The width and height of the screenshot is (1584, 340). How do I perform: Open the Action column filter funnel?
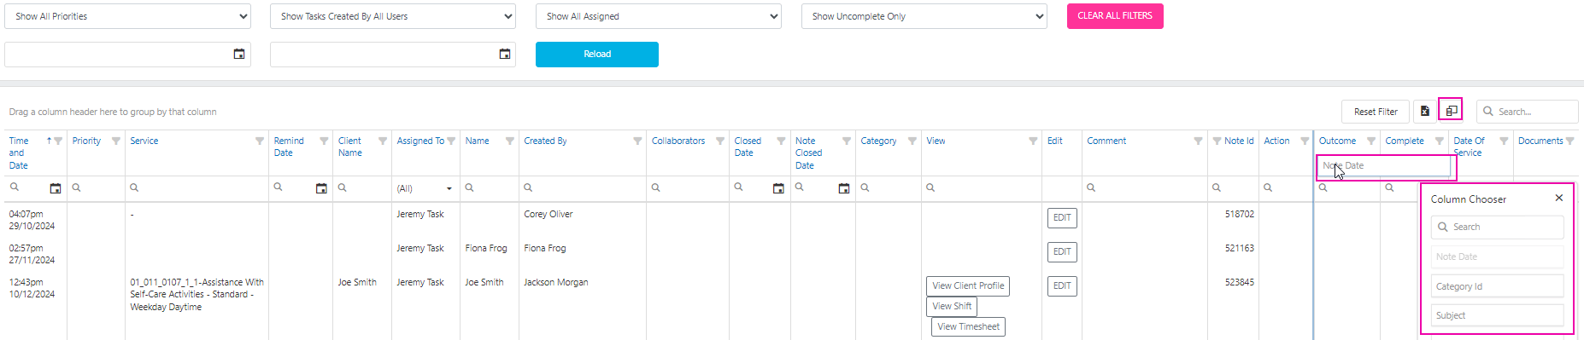pos(1305,141)
